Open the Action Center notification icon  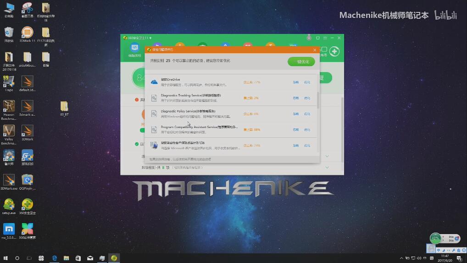(459, 258)
